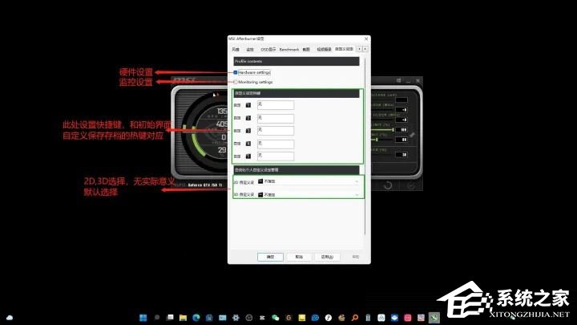Switch to highlighted Afterburner taskbar icon
The image size is (577, 325).
(x=434, y=318)
